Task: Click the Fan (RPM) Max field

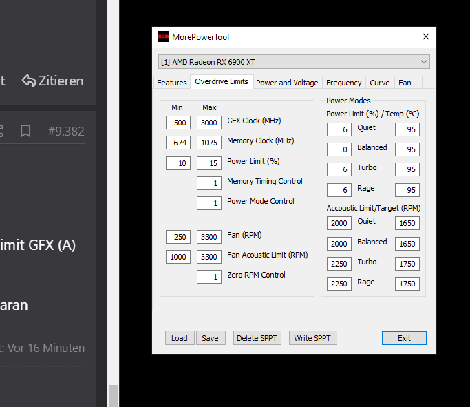Action: click(x=209, y=237)
